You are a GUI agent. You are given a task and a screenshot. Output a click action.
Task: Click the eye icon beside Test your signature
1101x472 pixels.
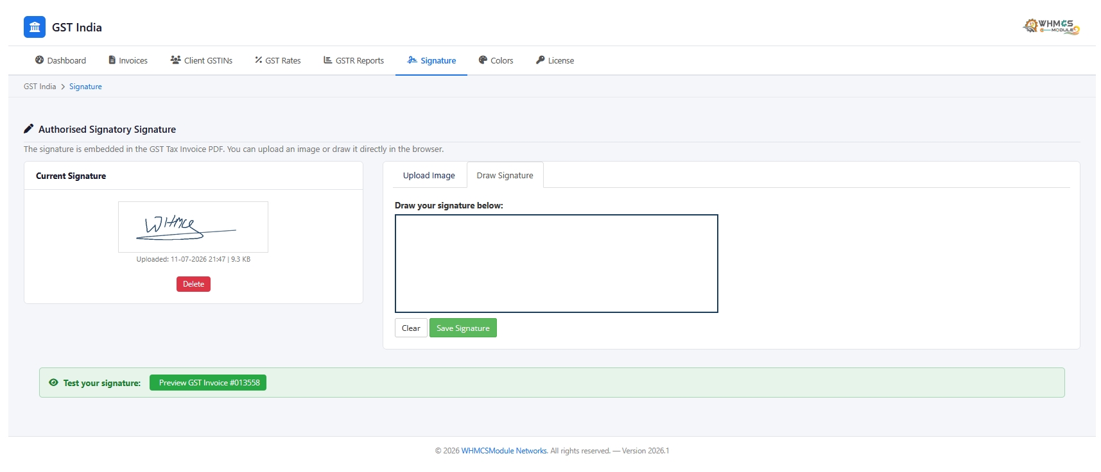pyautogui.click(x=54, y=382)
